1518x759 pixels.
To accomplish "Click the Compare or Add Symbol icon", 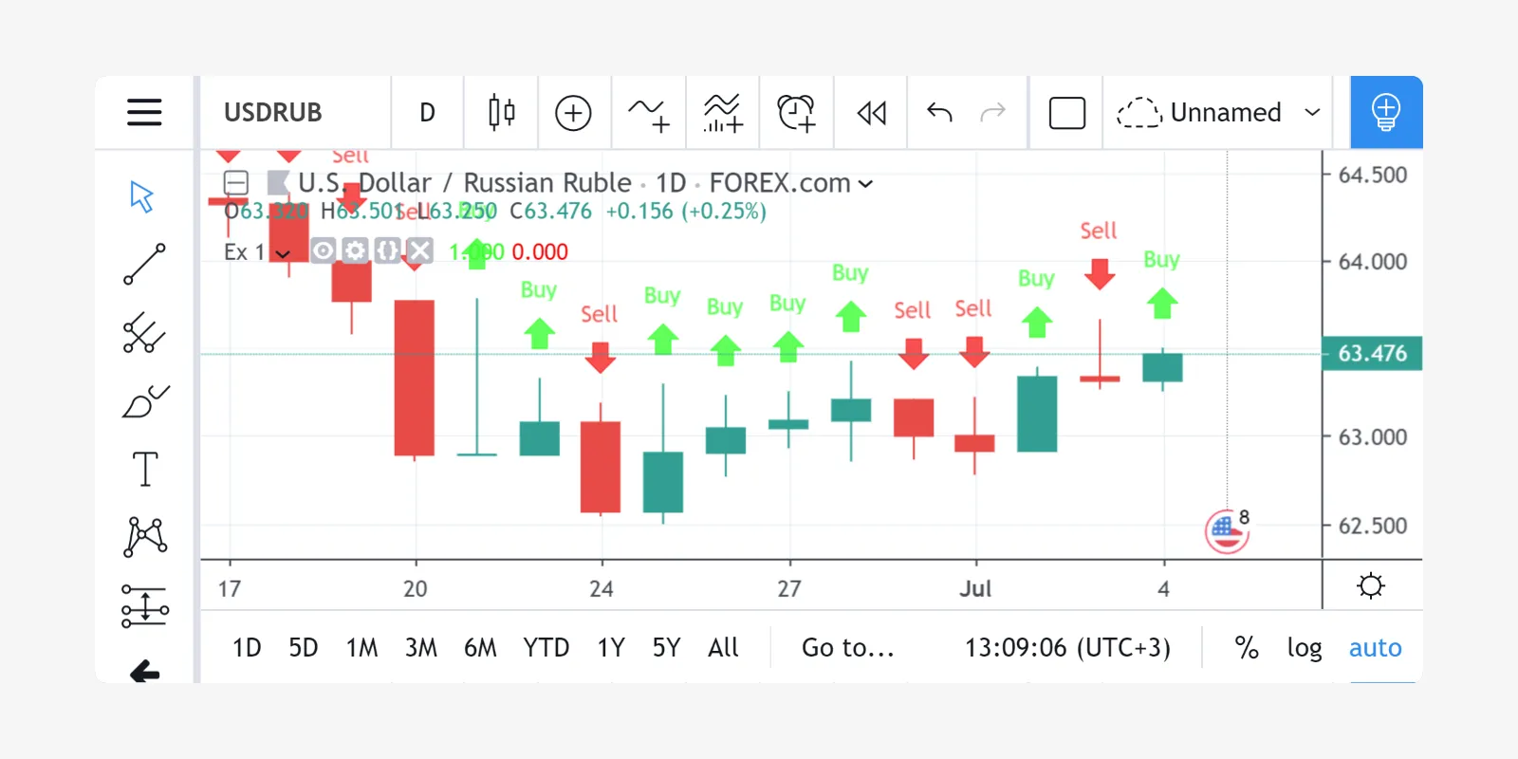I will pyautogui.click(x=573, y=112).
